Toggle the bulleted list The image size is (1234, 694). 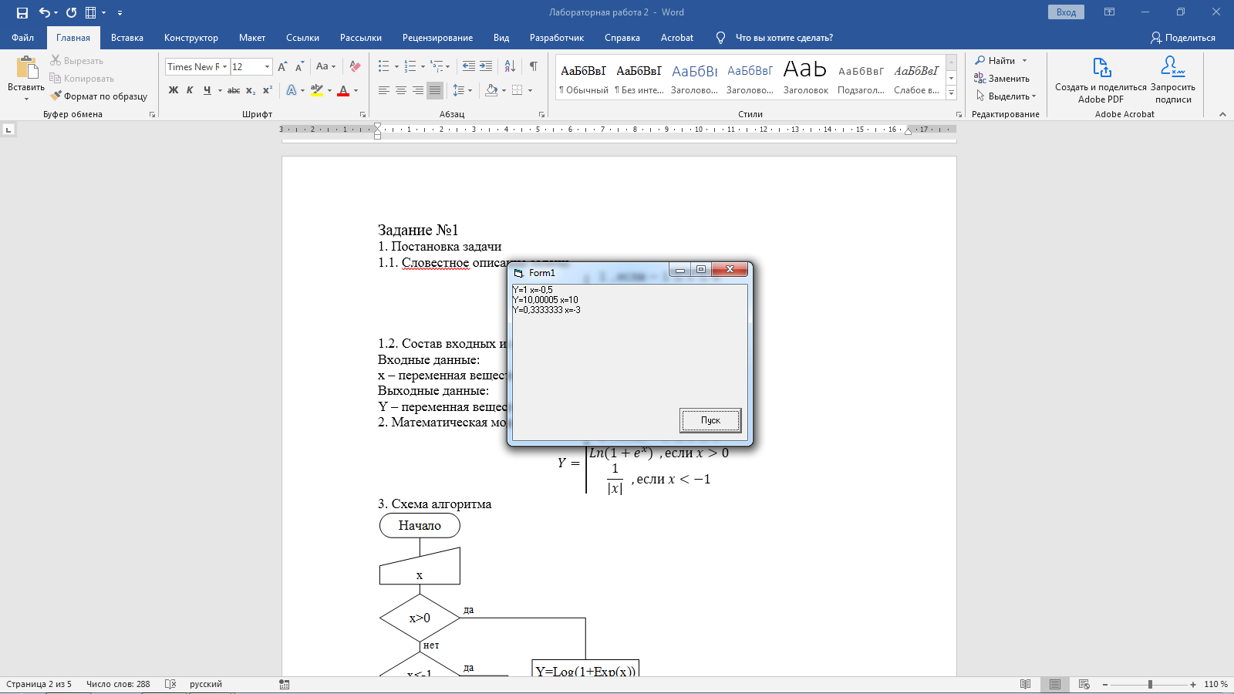click(x=383, y=67)
